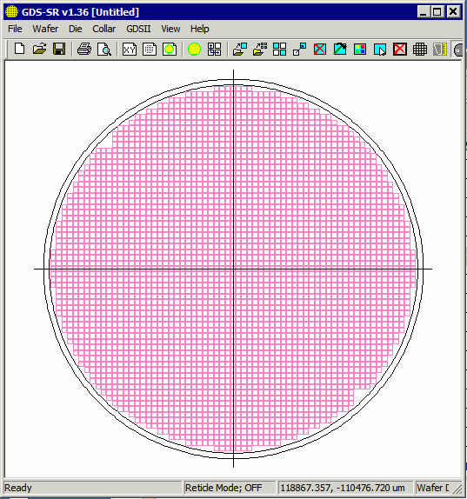
Task: Click the solid yellow wafer circle icon
Action: tap(194, 49)
